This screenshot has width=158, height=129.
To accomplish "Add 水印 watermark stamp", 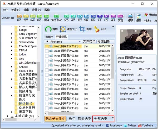I will [100, 29].
